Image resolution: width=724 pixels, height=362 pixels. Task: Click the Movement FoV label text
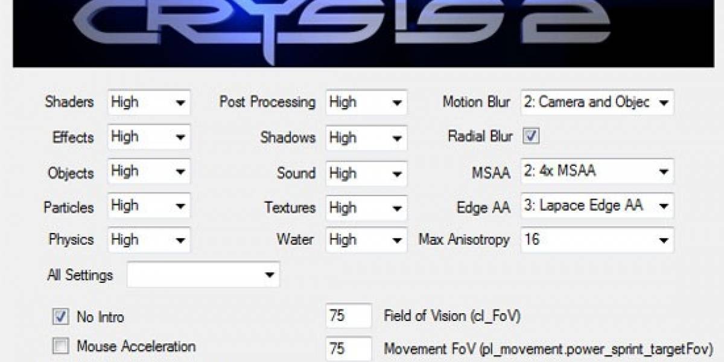(548, 349)
